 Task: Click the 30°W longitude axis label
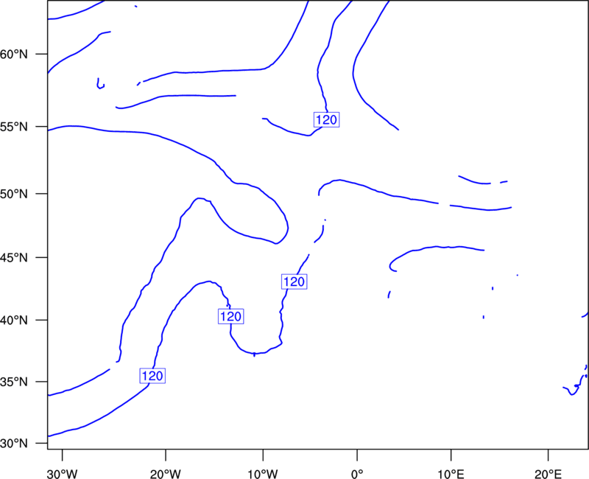[63, 474]
